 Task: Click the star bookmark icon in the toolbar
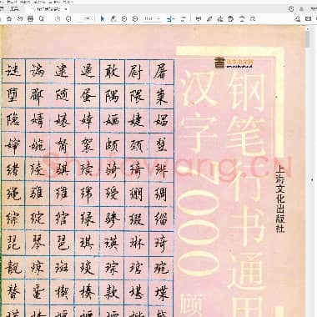(x=9, y=19)
